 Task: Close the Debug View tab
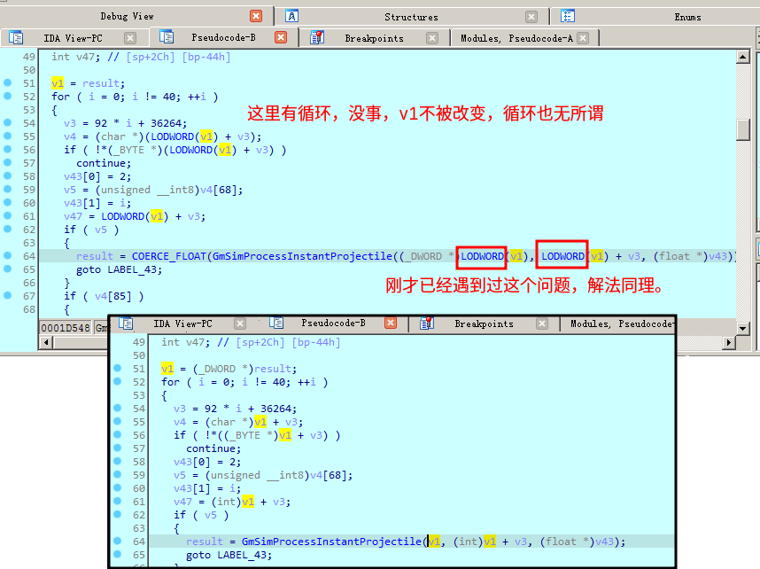pos(256,17)
